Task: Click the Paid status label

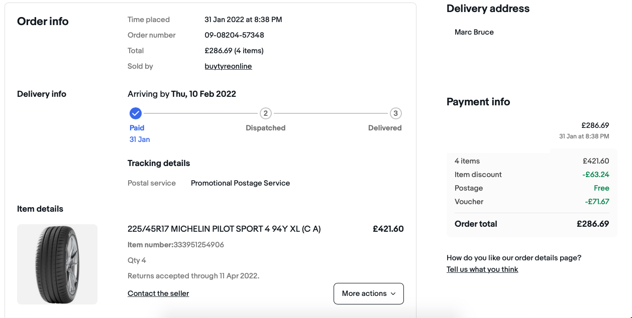Action: (137, 128)
